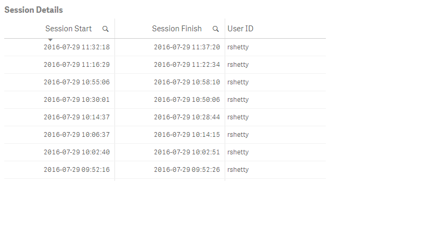Viewport: 434px width, 244px height.
Task: Sort table by Session Start header
Action: (68, 29)
